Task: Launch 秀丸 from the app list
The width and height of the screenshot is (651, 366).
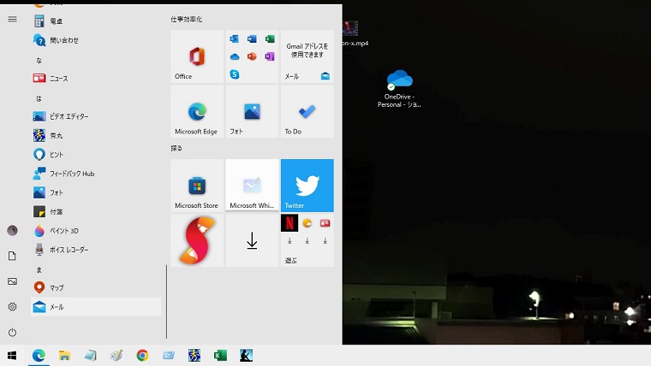Action: 96,136
